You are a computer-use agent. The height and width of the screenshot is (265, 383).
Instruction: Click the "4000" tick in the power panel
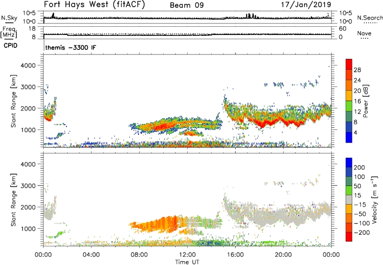tap(28, 66)
